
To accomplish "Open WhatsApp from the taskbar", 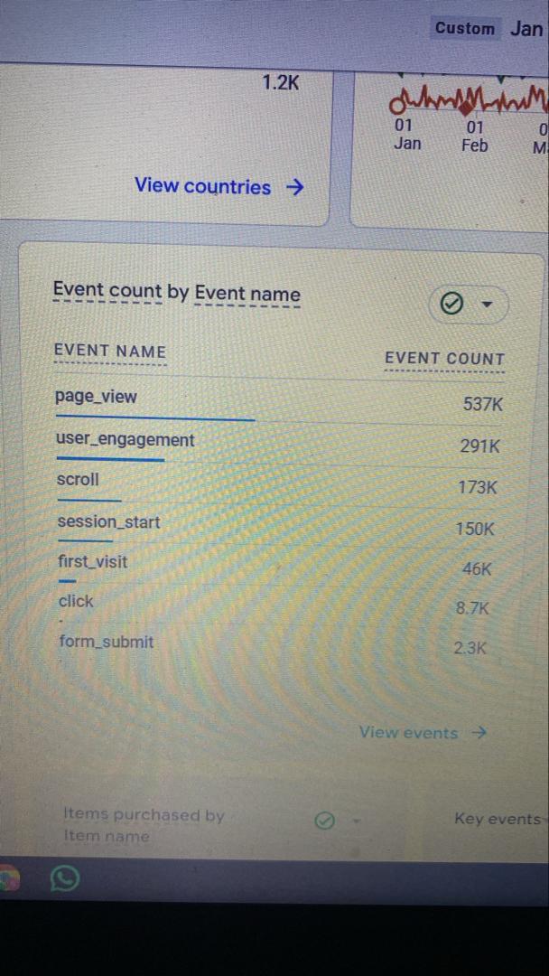I will coord(65,878).
